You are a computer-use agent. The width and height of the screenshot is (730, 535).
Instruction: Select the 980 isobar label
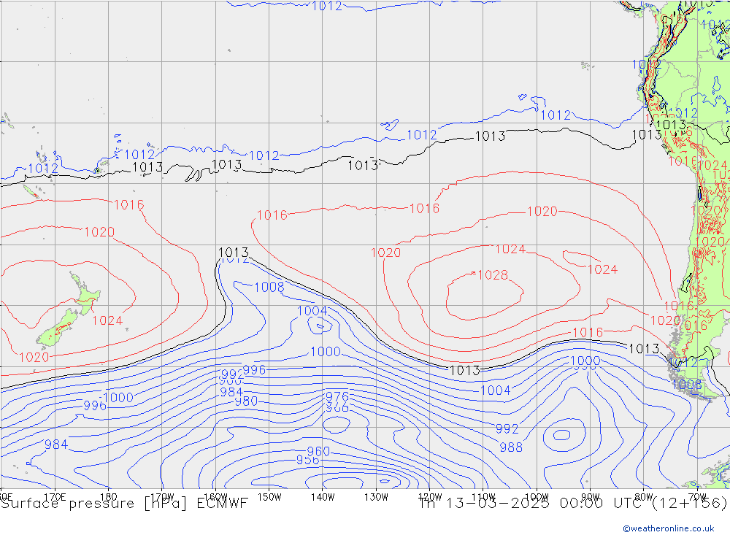246,401
